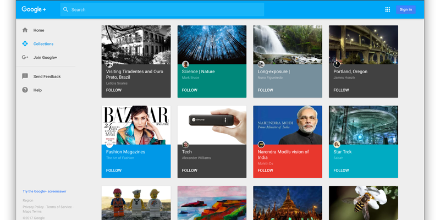
Task: Click Sabah's avatar on Star Trek card
Action: pos(337,145)
